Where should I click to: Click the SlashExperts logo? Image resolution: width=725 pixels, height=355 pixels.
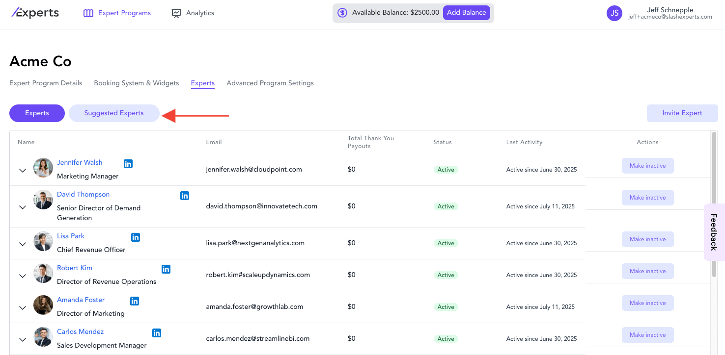pos(35,13)
